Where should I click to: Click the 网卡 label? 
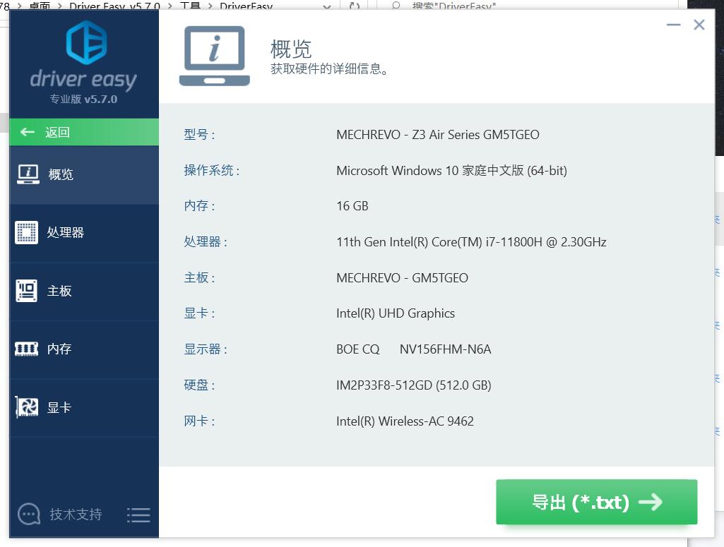click(199, 421)
